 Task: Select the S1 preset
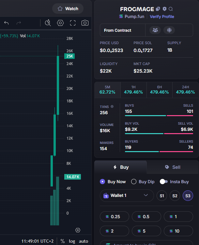(x=162, y=196)
